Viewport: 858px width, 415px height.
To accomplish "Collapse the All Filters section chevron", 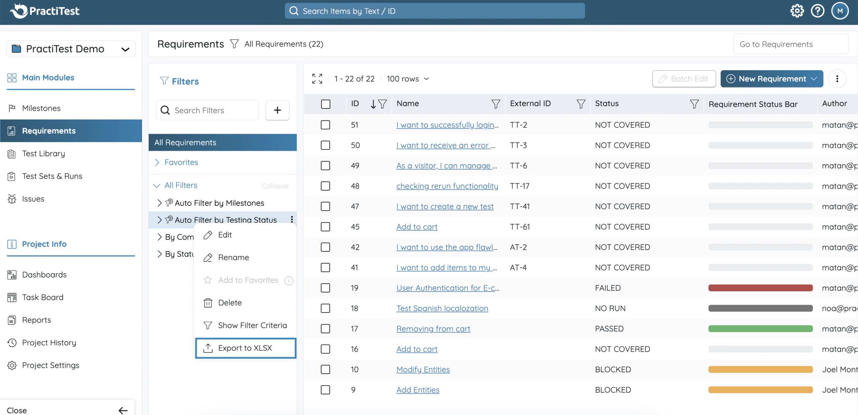I will 157,185.
